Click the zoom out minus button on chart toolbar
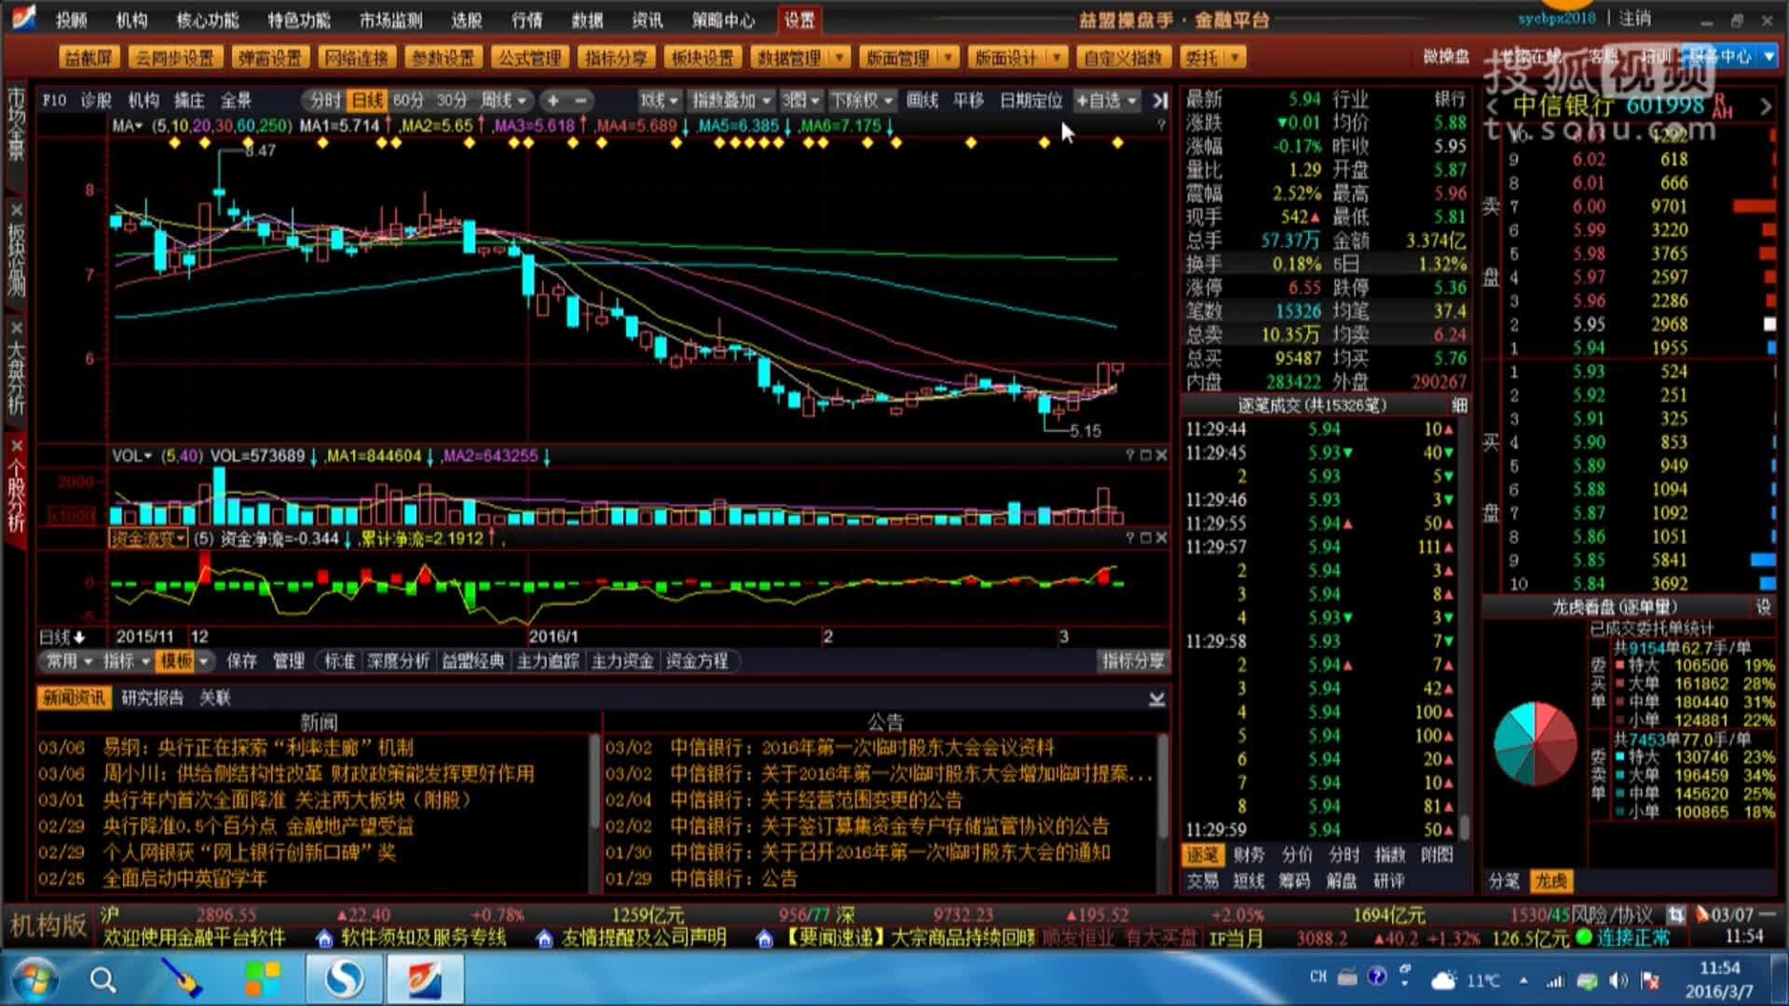 click(580, 101)
